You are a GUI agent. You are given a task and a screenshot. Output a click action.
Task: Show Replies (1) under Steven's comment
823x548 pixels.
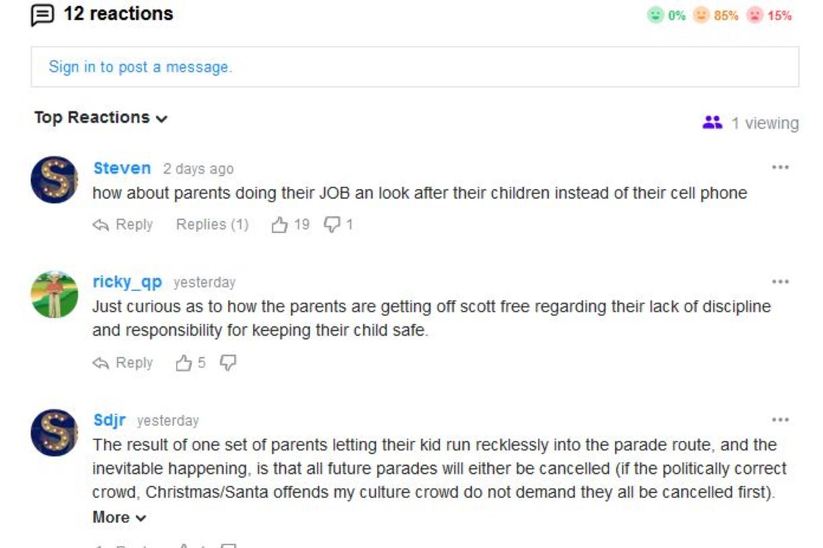[212, 224]
